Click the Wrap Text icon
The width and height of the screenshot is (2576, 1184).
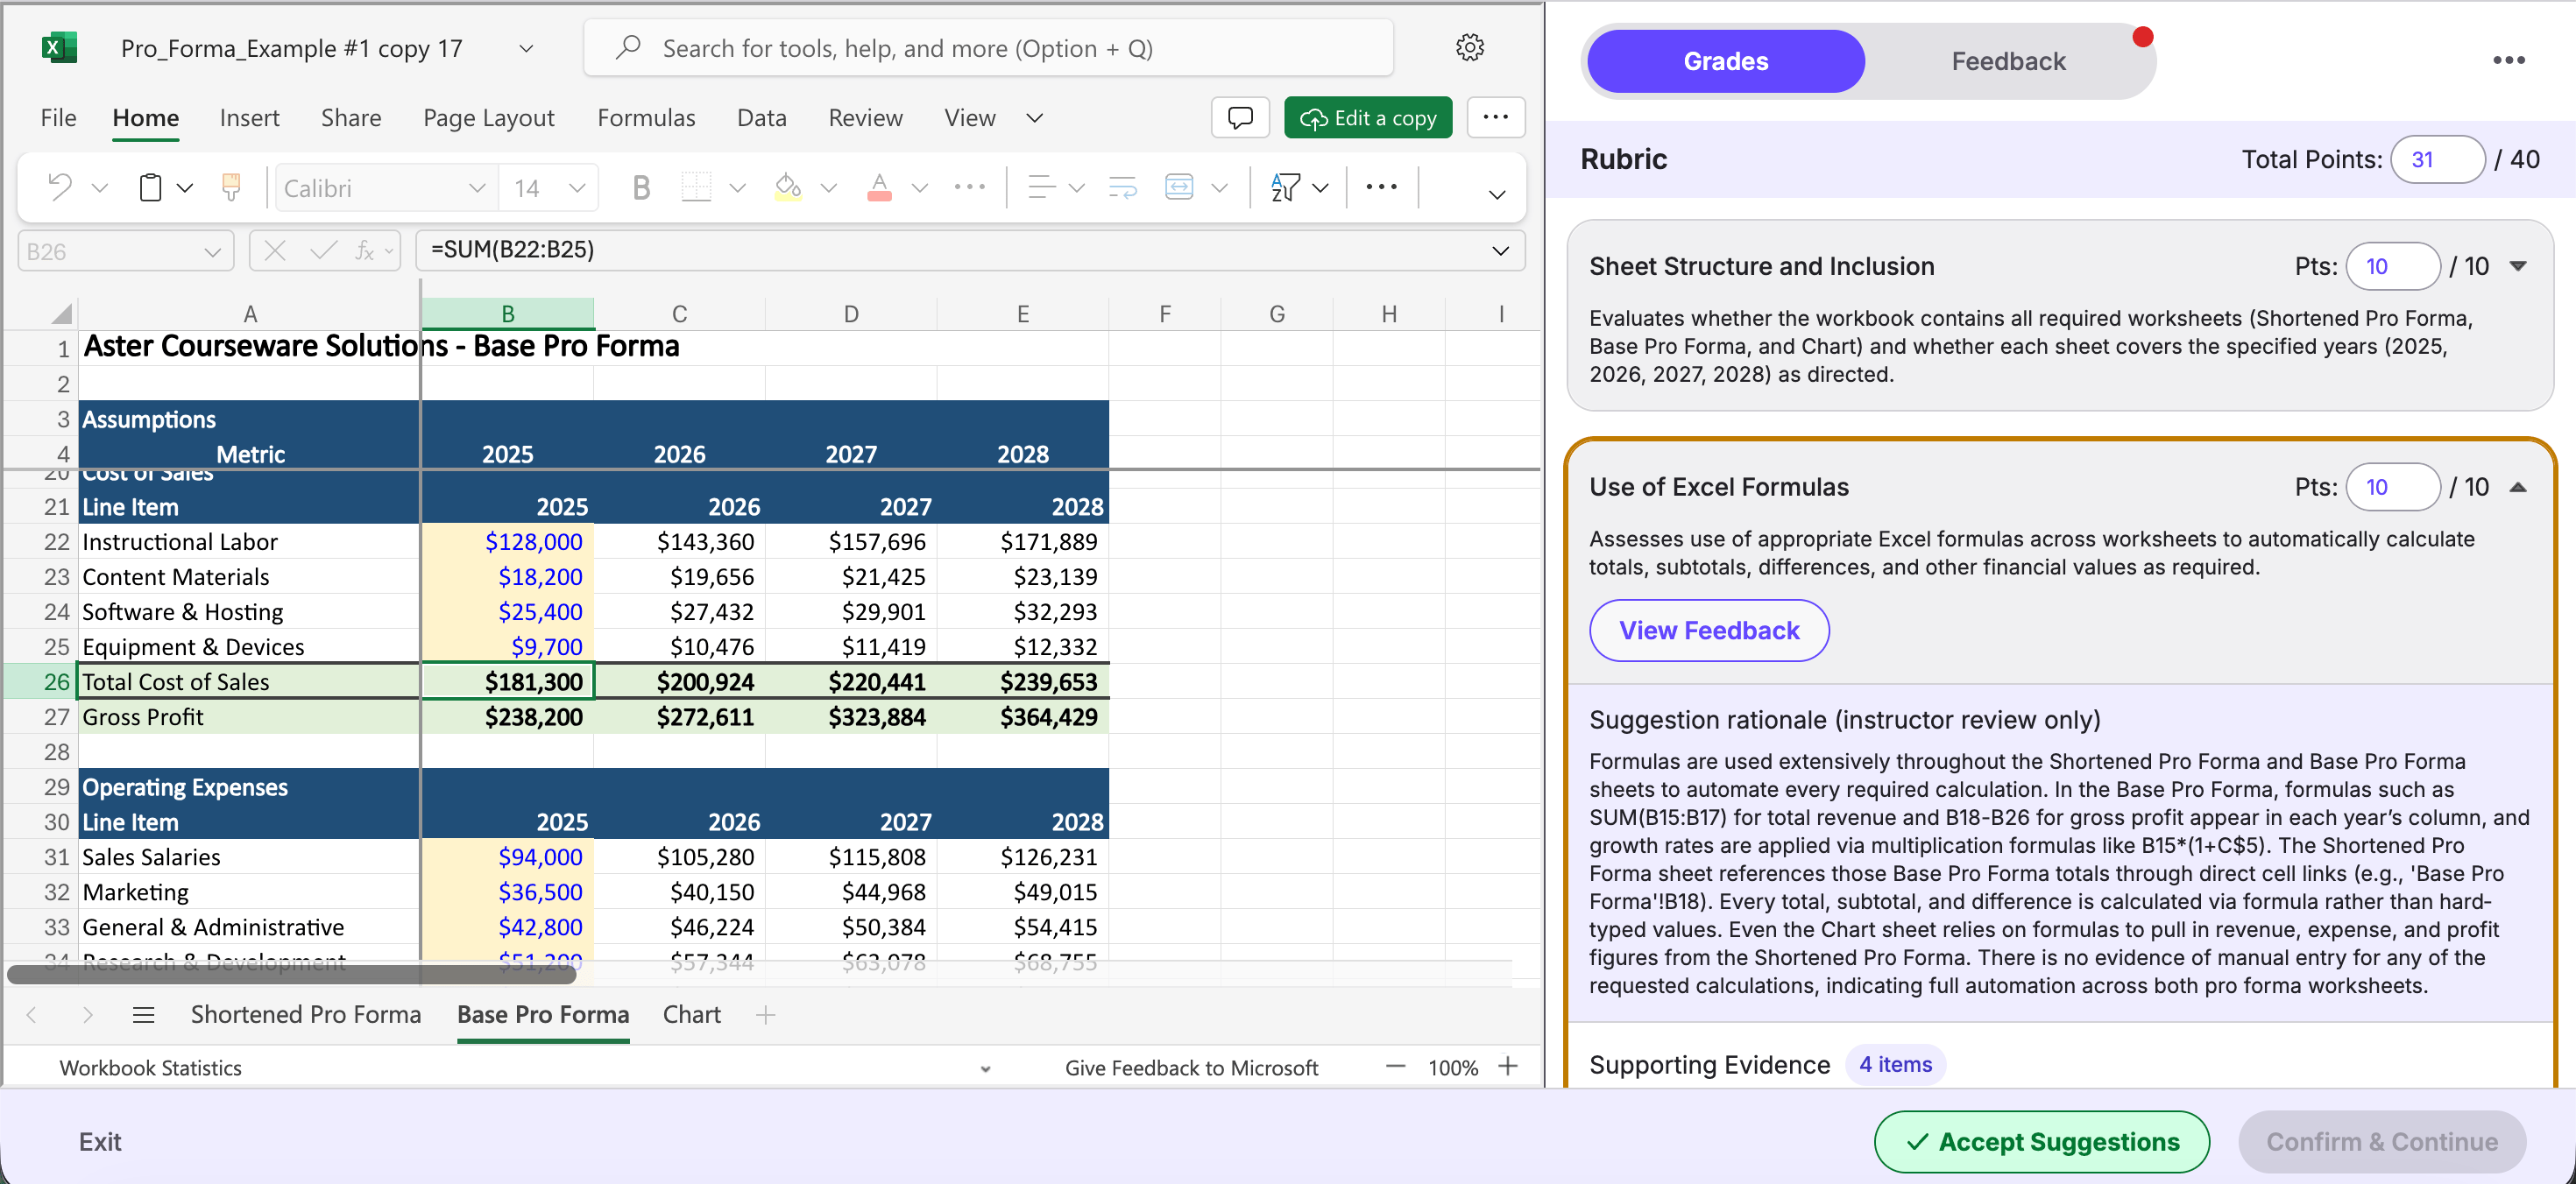[1123, 187]
